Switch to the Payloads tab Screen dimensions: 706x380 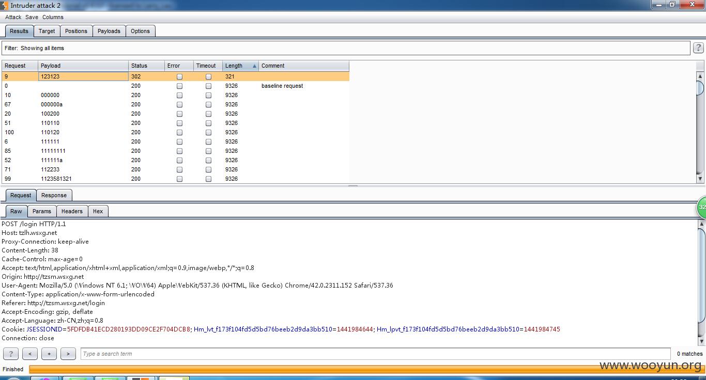tap(109, 31)
